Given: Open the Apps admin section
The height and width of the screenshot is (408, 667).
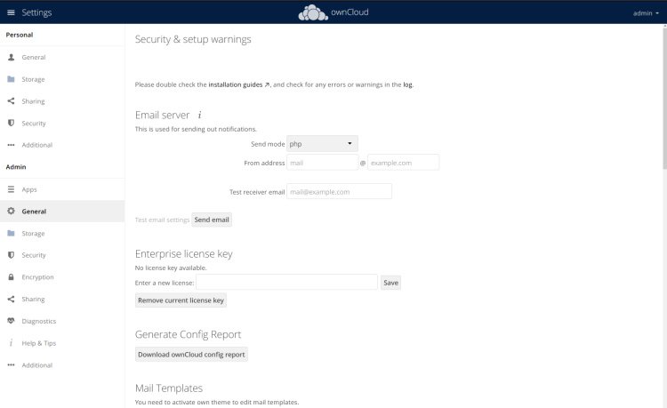Looking at the screenshot, I should coord(29,189).
